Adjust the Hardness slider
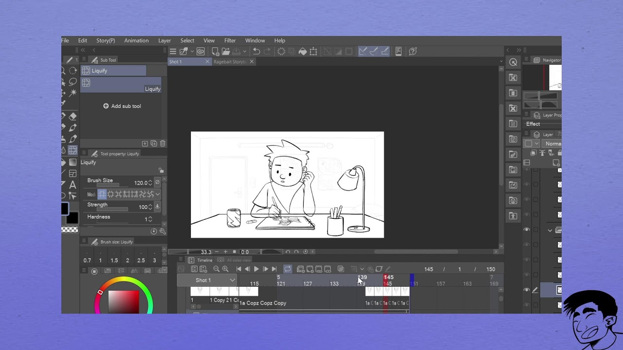This screenshot has height=350, width=623. [112, 222]
